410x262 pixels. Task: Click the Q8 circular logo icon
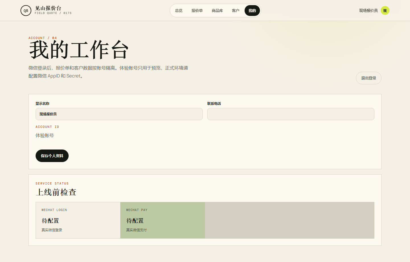click(x=26, y=11)
